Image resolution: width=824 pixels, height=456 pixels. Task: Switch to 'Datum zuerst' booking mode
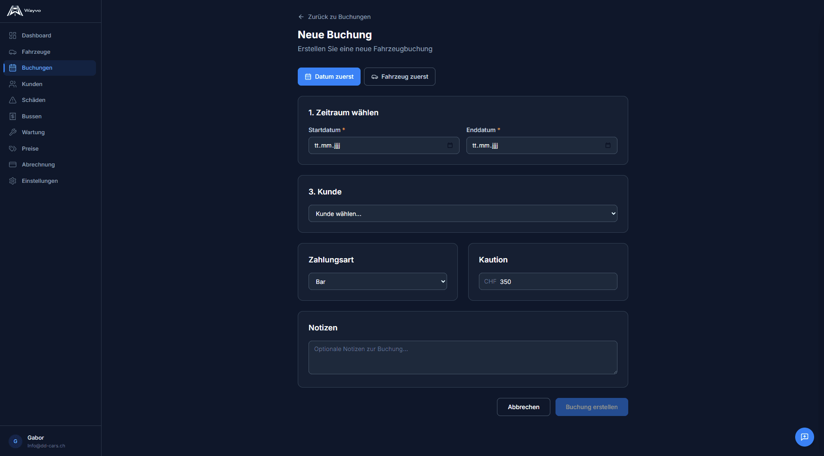click(329, 77)
